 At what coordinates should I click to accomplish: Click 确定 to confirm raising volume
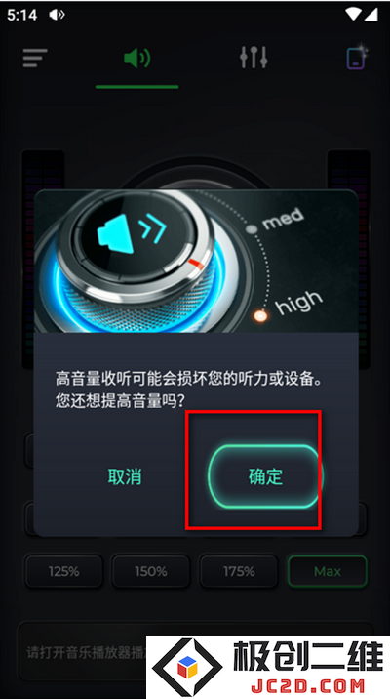tap(265, 476)
